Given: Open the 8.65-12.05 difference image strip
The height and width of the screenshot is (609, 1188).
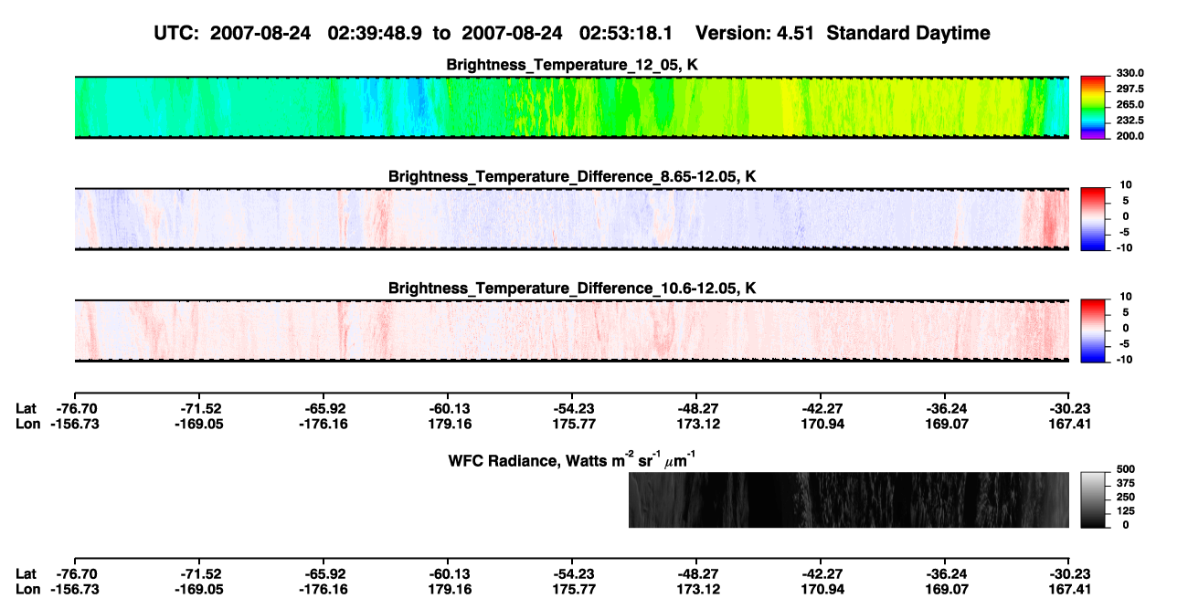Looking at the screenshot, I should pos(571,219).
